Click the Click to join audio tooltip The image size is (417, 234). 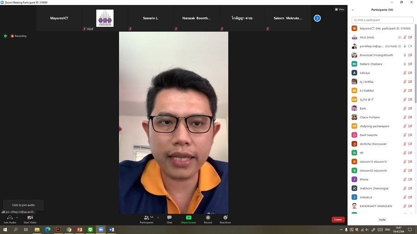pyautogui.click(x=24, y=205)
